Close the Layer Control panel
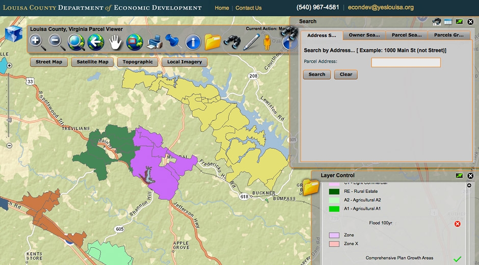This screenshot has width=479, height=265. (x=470, y=176)
